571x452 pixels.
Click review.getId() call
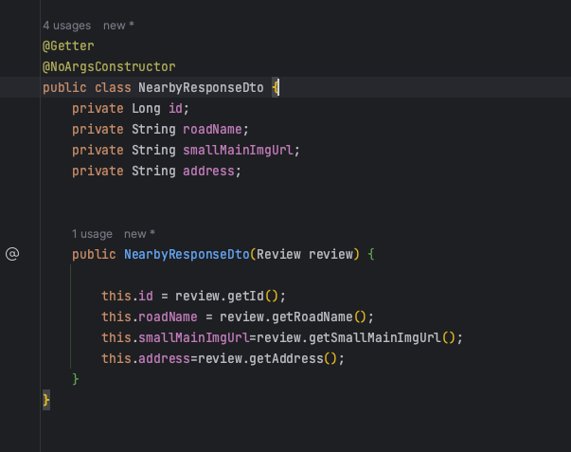coord(228,296)
